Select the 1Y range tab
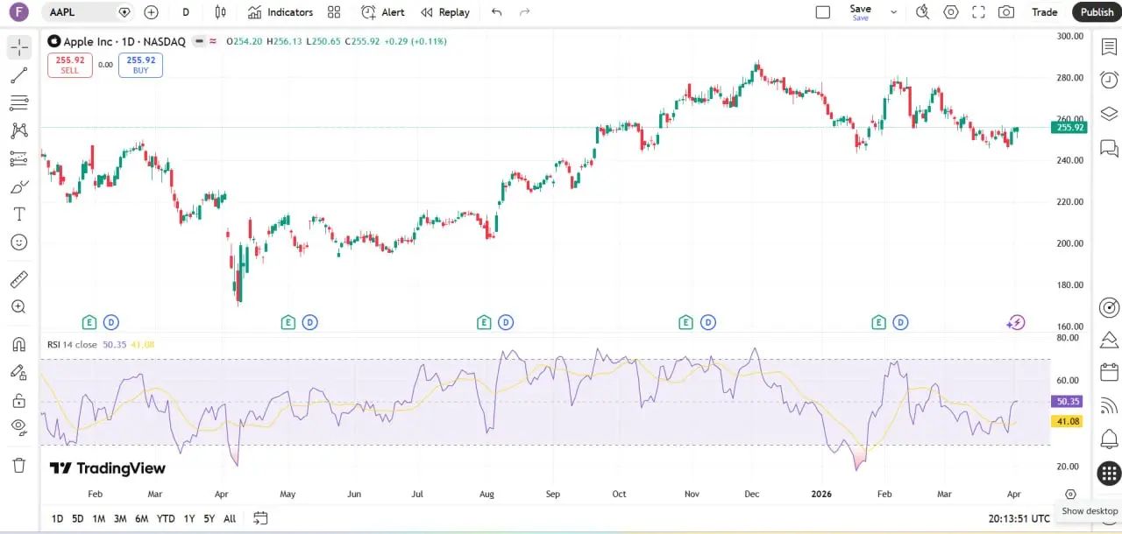This screenshot has height=534, width=1122. click(189, 518)
